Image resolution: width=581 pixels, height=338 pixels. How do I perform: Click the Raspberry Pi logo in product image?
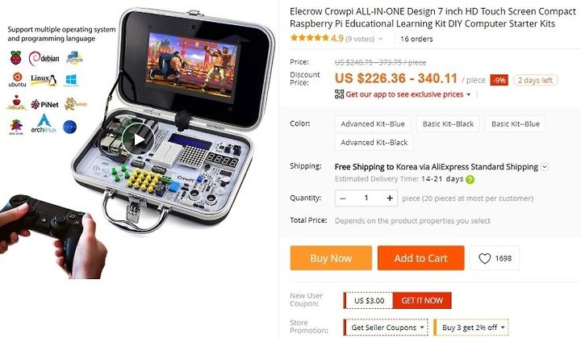15,58
